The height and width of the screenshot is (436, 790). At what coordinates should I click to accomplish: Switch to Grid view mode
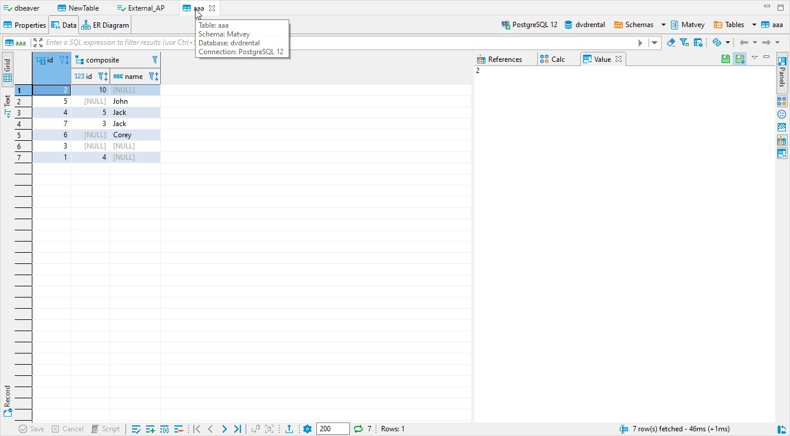(x=8, y=70)
